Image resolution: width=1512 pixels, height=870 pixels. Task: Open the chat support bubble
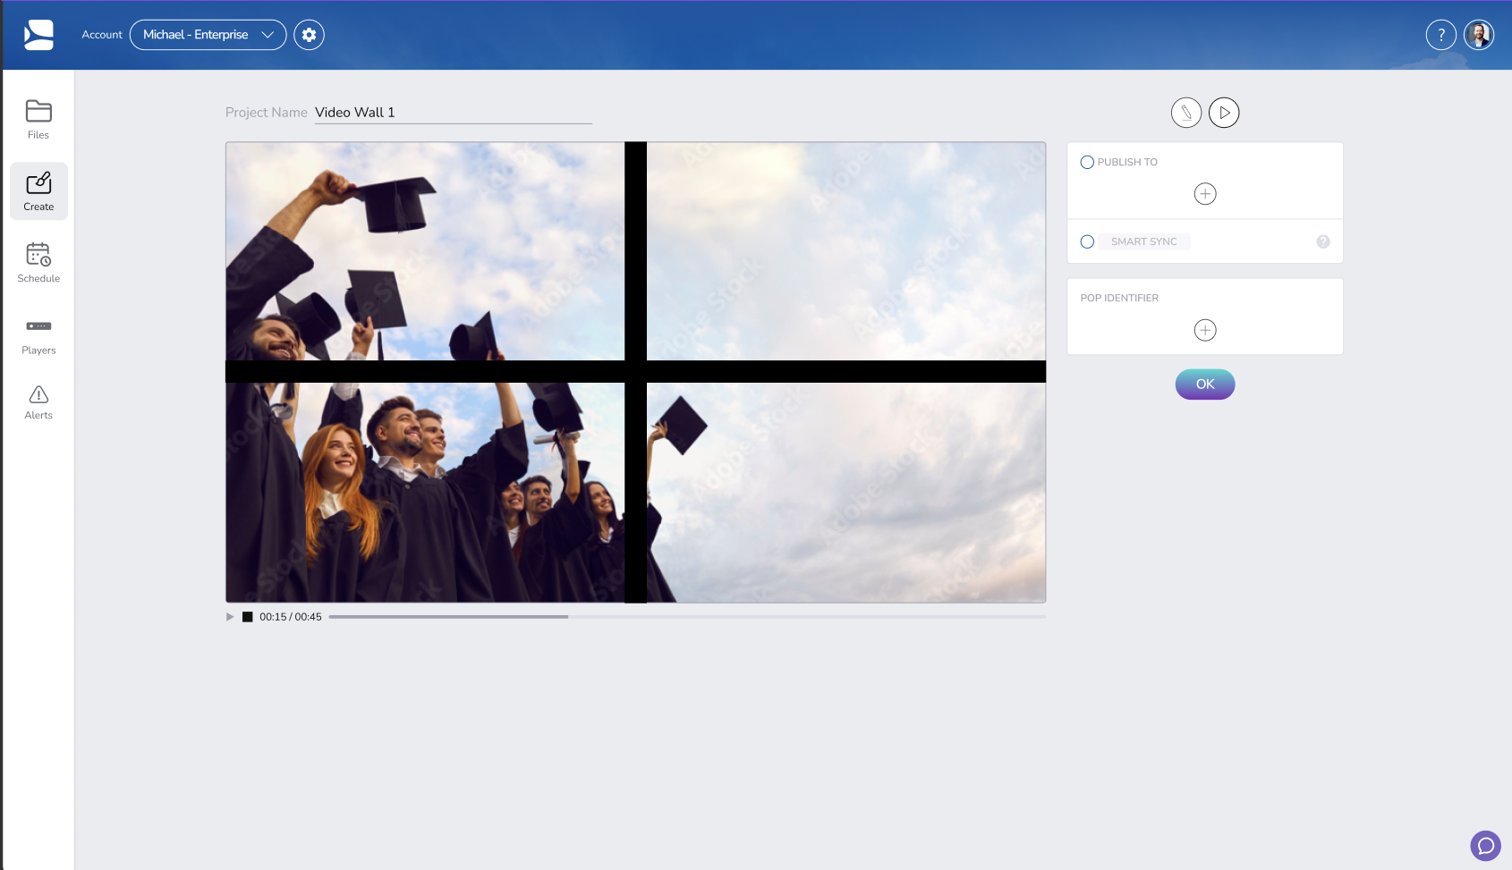point(1485,845)
